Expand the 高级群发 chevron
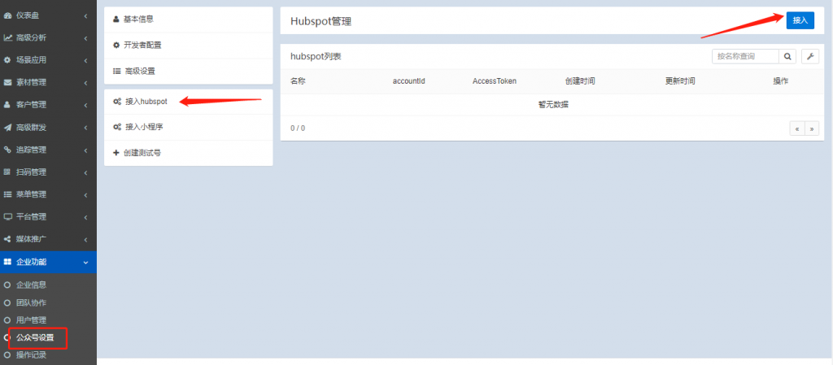Screen dimensions: 833x365 coord(85,128)
